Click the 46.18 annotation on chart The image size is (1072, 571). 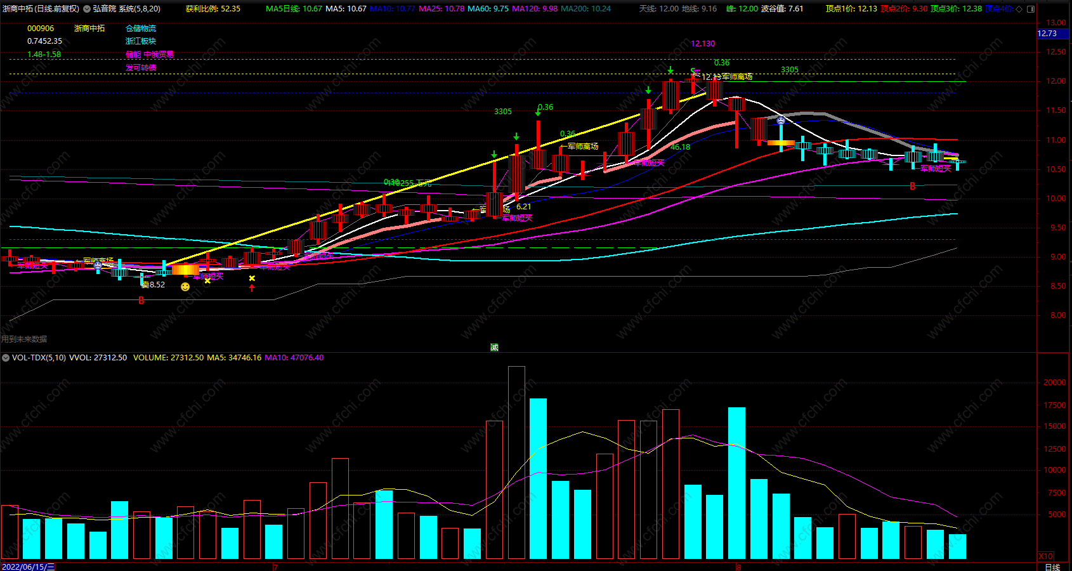coord(680,147)
